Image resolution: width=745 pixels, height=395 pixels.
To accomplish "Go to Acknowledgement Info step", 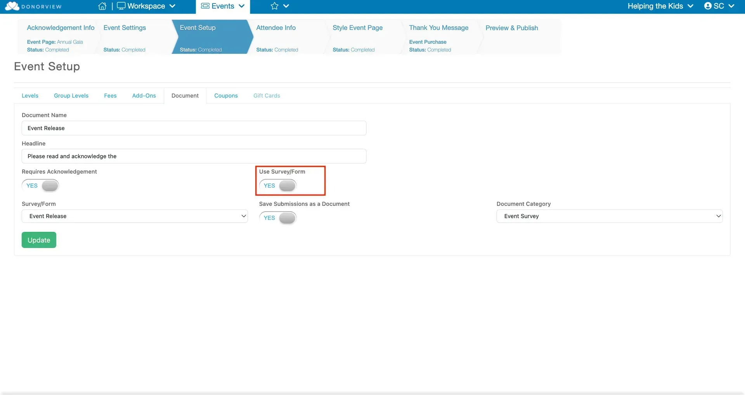I will coord(61,28).
